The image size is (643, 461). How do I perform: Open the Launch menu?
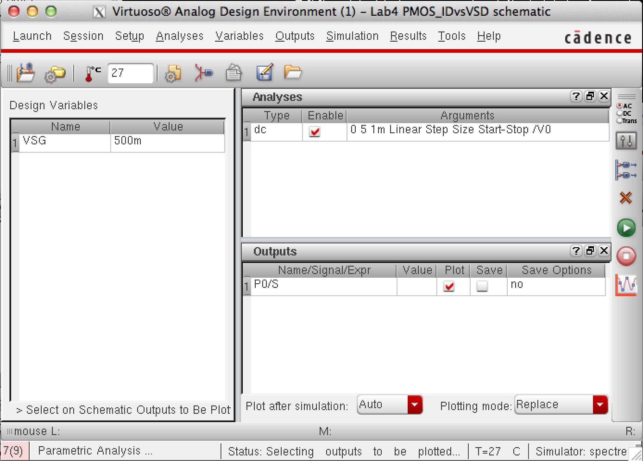pos(32,36)
